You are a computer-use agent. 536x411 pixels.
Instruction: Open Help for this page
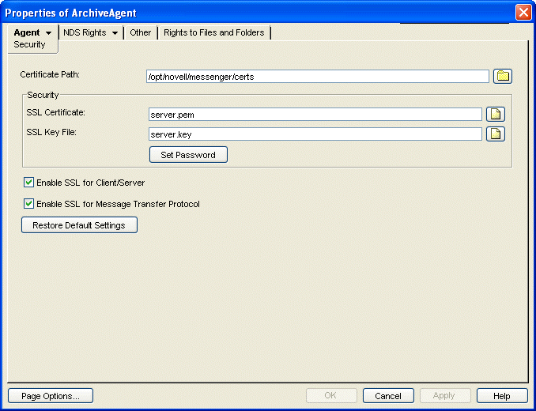502,396
